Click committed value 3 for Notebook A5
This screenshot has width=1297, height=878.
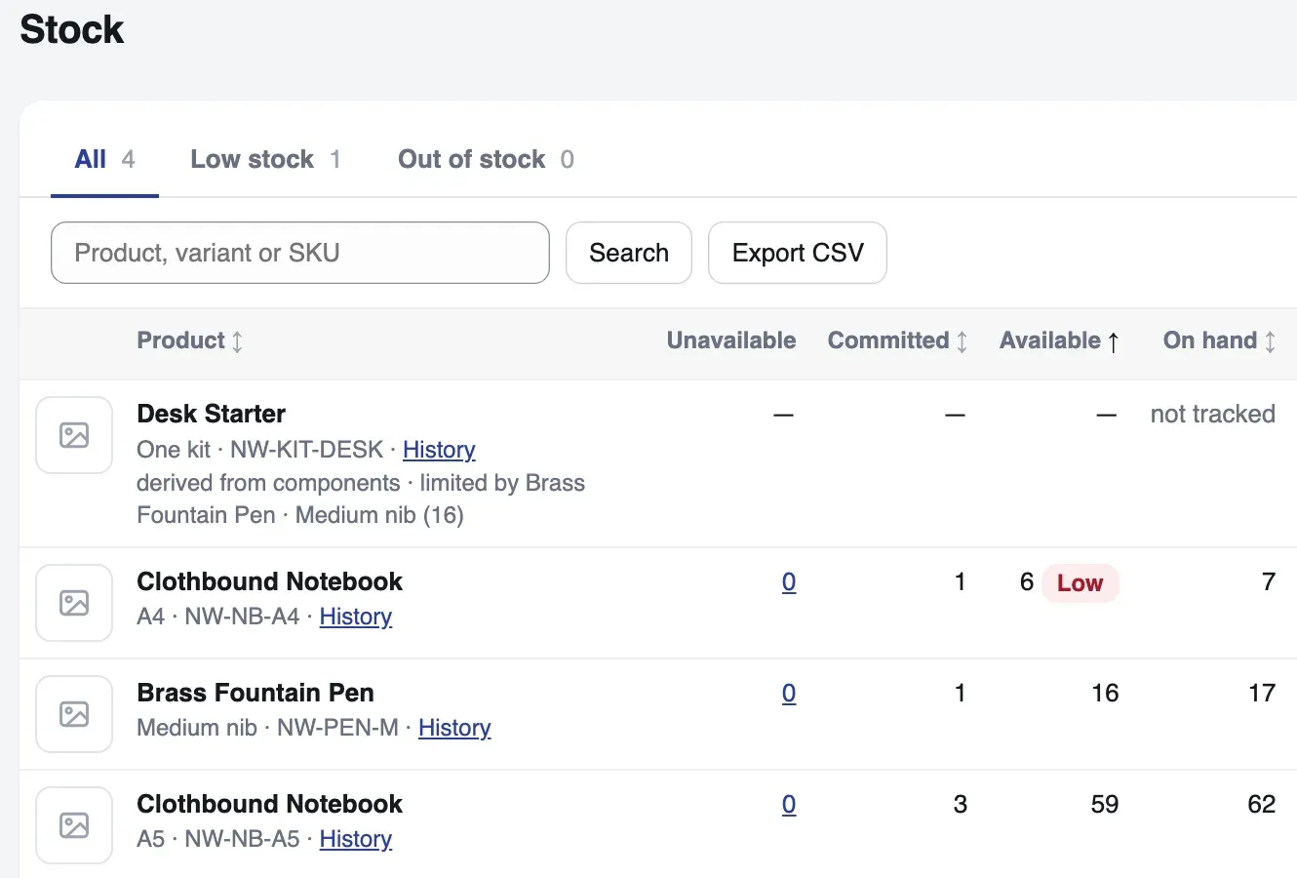coord(961,805)
